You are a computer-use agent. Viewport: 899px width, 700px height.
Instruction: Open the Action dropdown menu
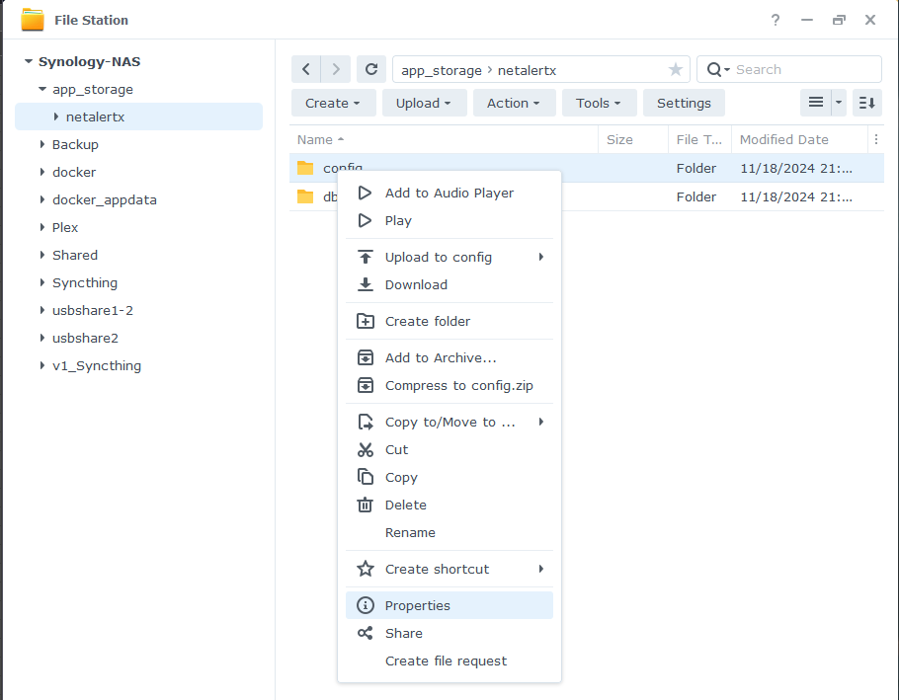click(x=514, y=103)
